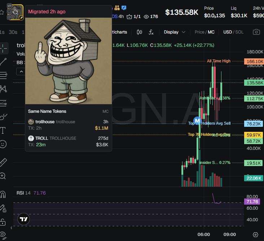Click the Top 70 Holders Avg Sell line label
Image resolution: width=264 pixels, height=241 pixels.
click(209, 123)
